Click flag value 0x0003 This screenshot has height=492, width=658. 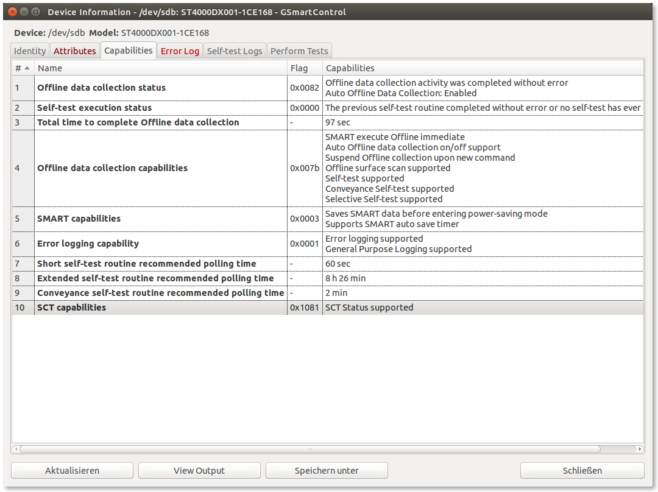point(305,219)
